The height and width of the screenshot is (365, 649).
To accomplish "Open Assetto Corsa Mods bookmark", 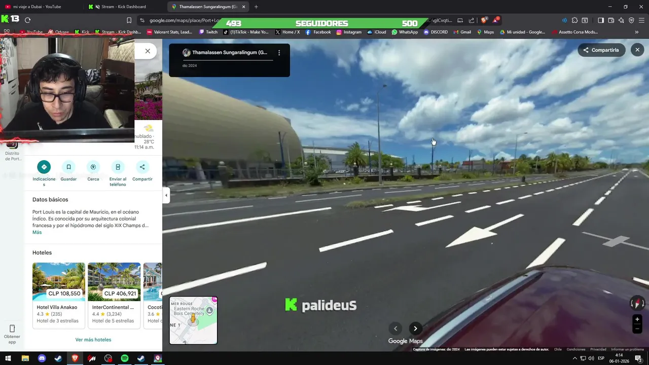I will [x=574, y=32].
